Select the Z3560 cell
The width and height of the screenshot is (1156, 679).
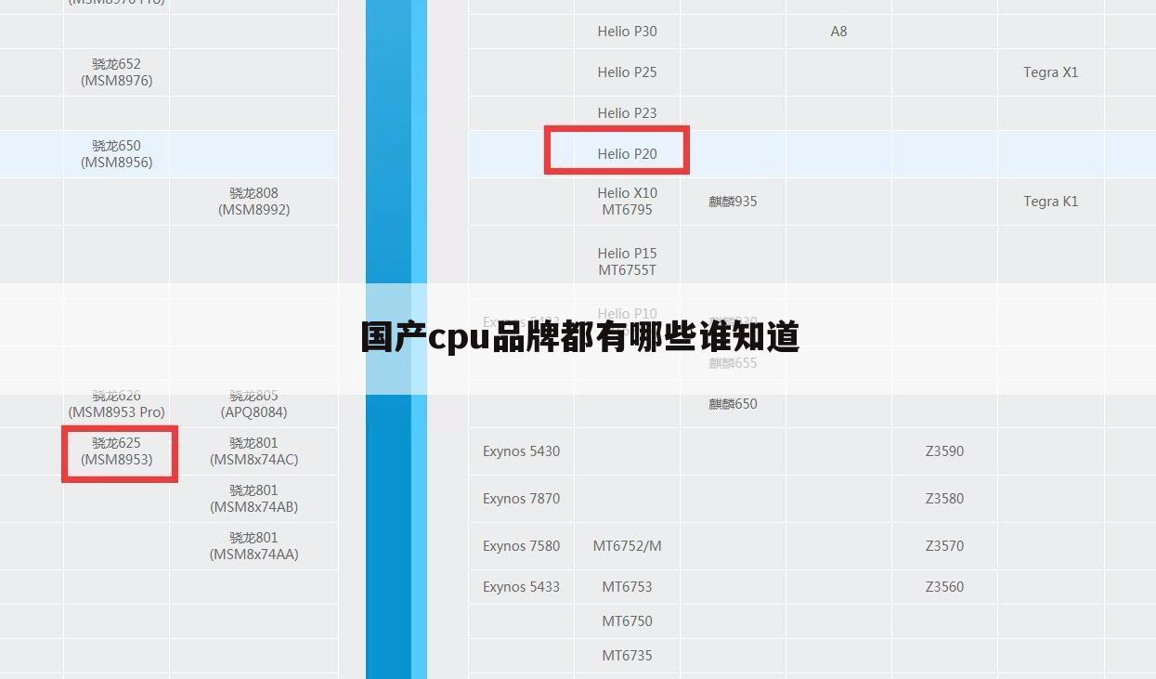click(x=944, y=587)
